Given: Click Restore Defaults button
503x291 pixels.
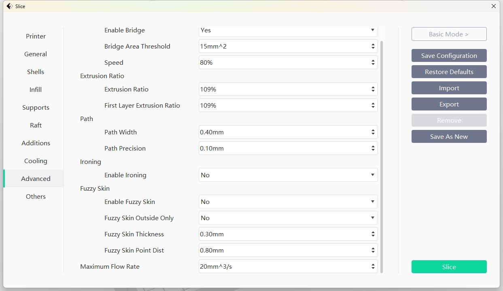Looking at the screenshot, I should click(449, 72).
